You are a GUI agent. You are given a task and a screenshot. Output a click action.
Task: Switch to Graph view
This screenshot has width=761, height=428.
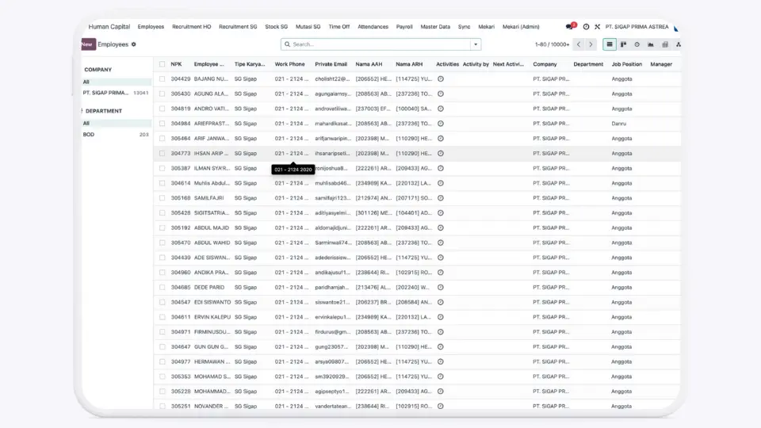coord(651,44)
